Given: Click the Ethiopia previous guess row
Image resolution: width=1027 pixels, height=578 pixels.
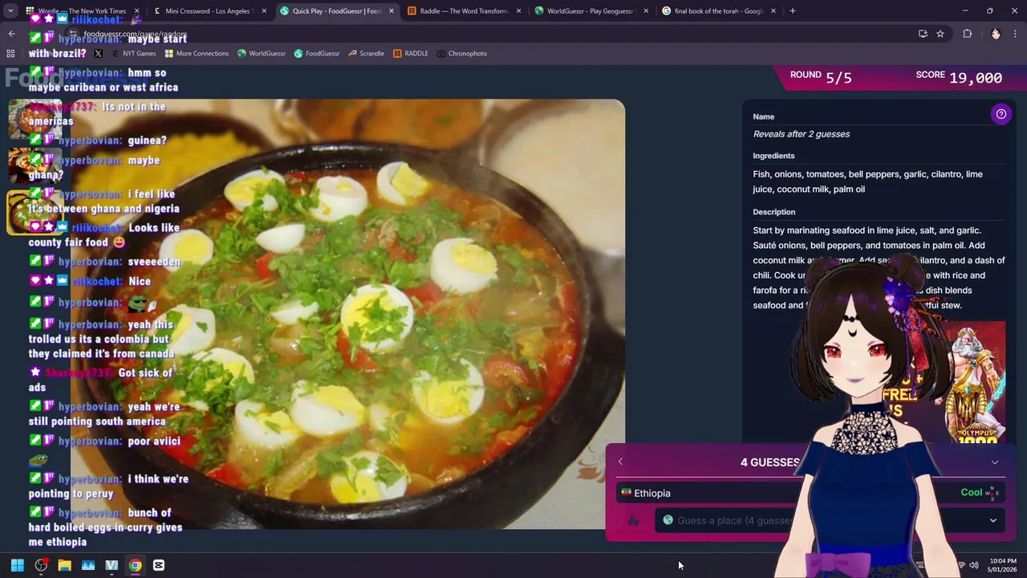Looking at the screenshot, I should (810, 493).
